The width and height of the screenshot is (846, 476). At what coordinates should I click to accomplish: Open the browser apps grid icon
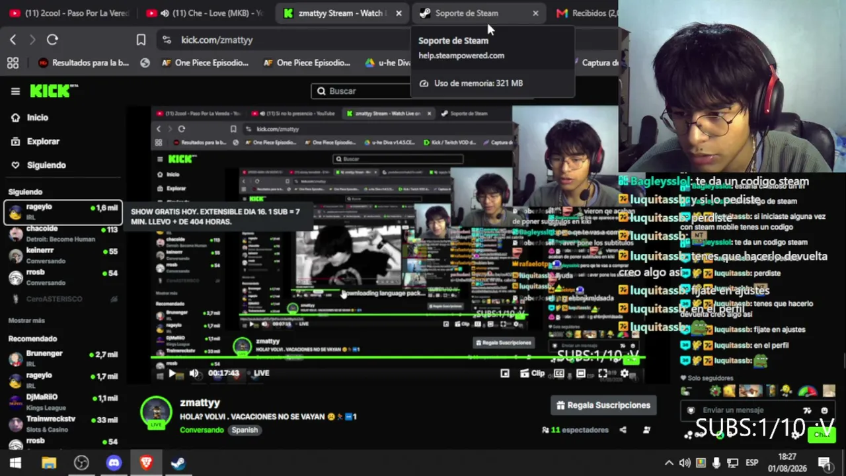(x=13, y=63)
